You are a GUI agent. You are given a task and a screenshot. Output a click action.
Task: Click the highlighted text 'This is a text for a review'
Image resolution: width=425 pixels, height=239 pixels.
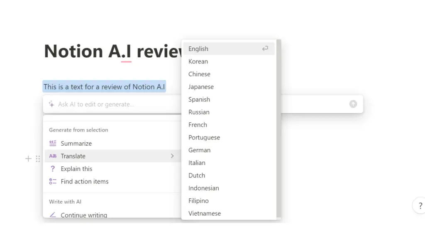[x=104, y=86]
